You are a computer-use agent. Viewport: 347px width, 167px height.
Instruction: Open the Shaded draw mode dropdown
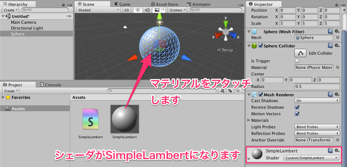(98, 10)
